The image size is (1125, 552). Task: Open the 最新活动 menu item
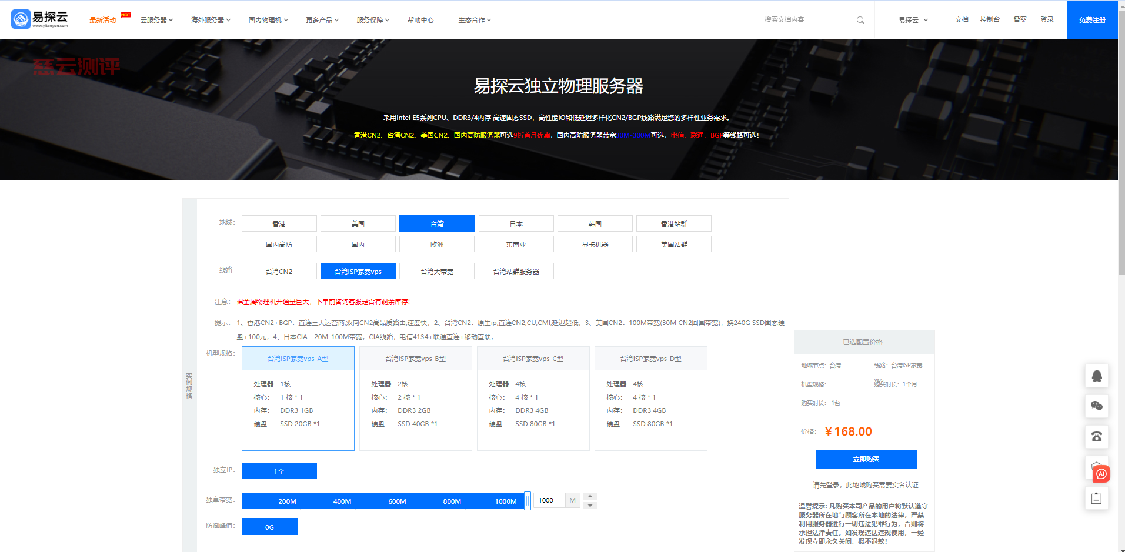tap(103, 20)
